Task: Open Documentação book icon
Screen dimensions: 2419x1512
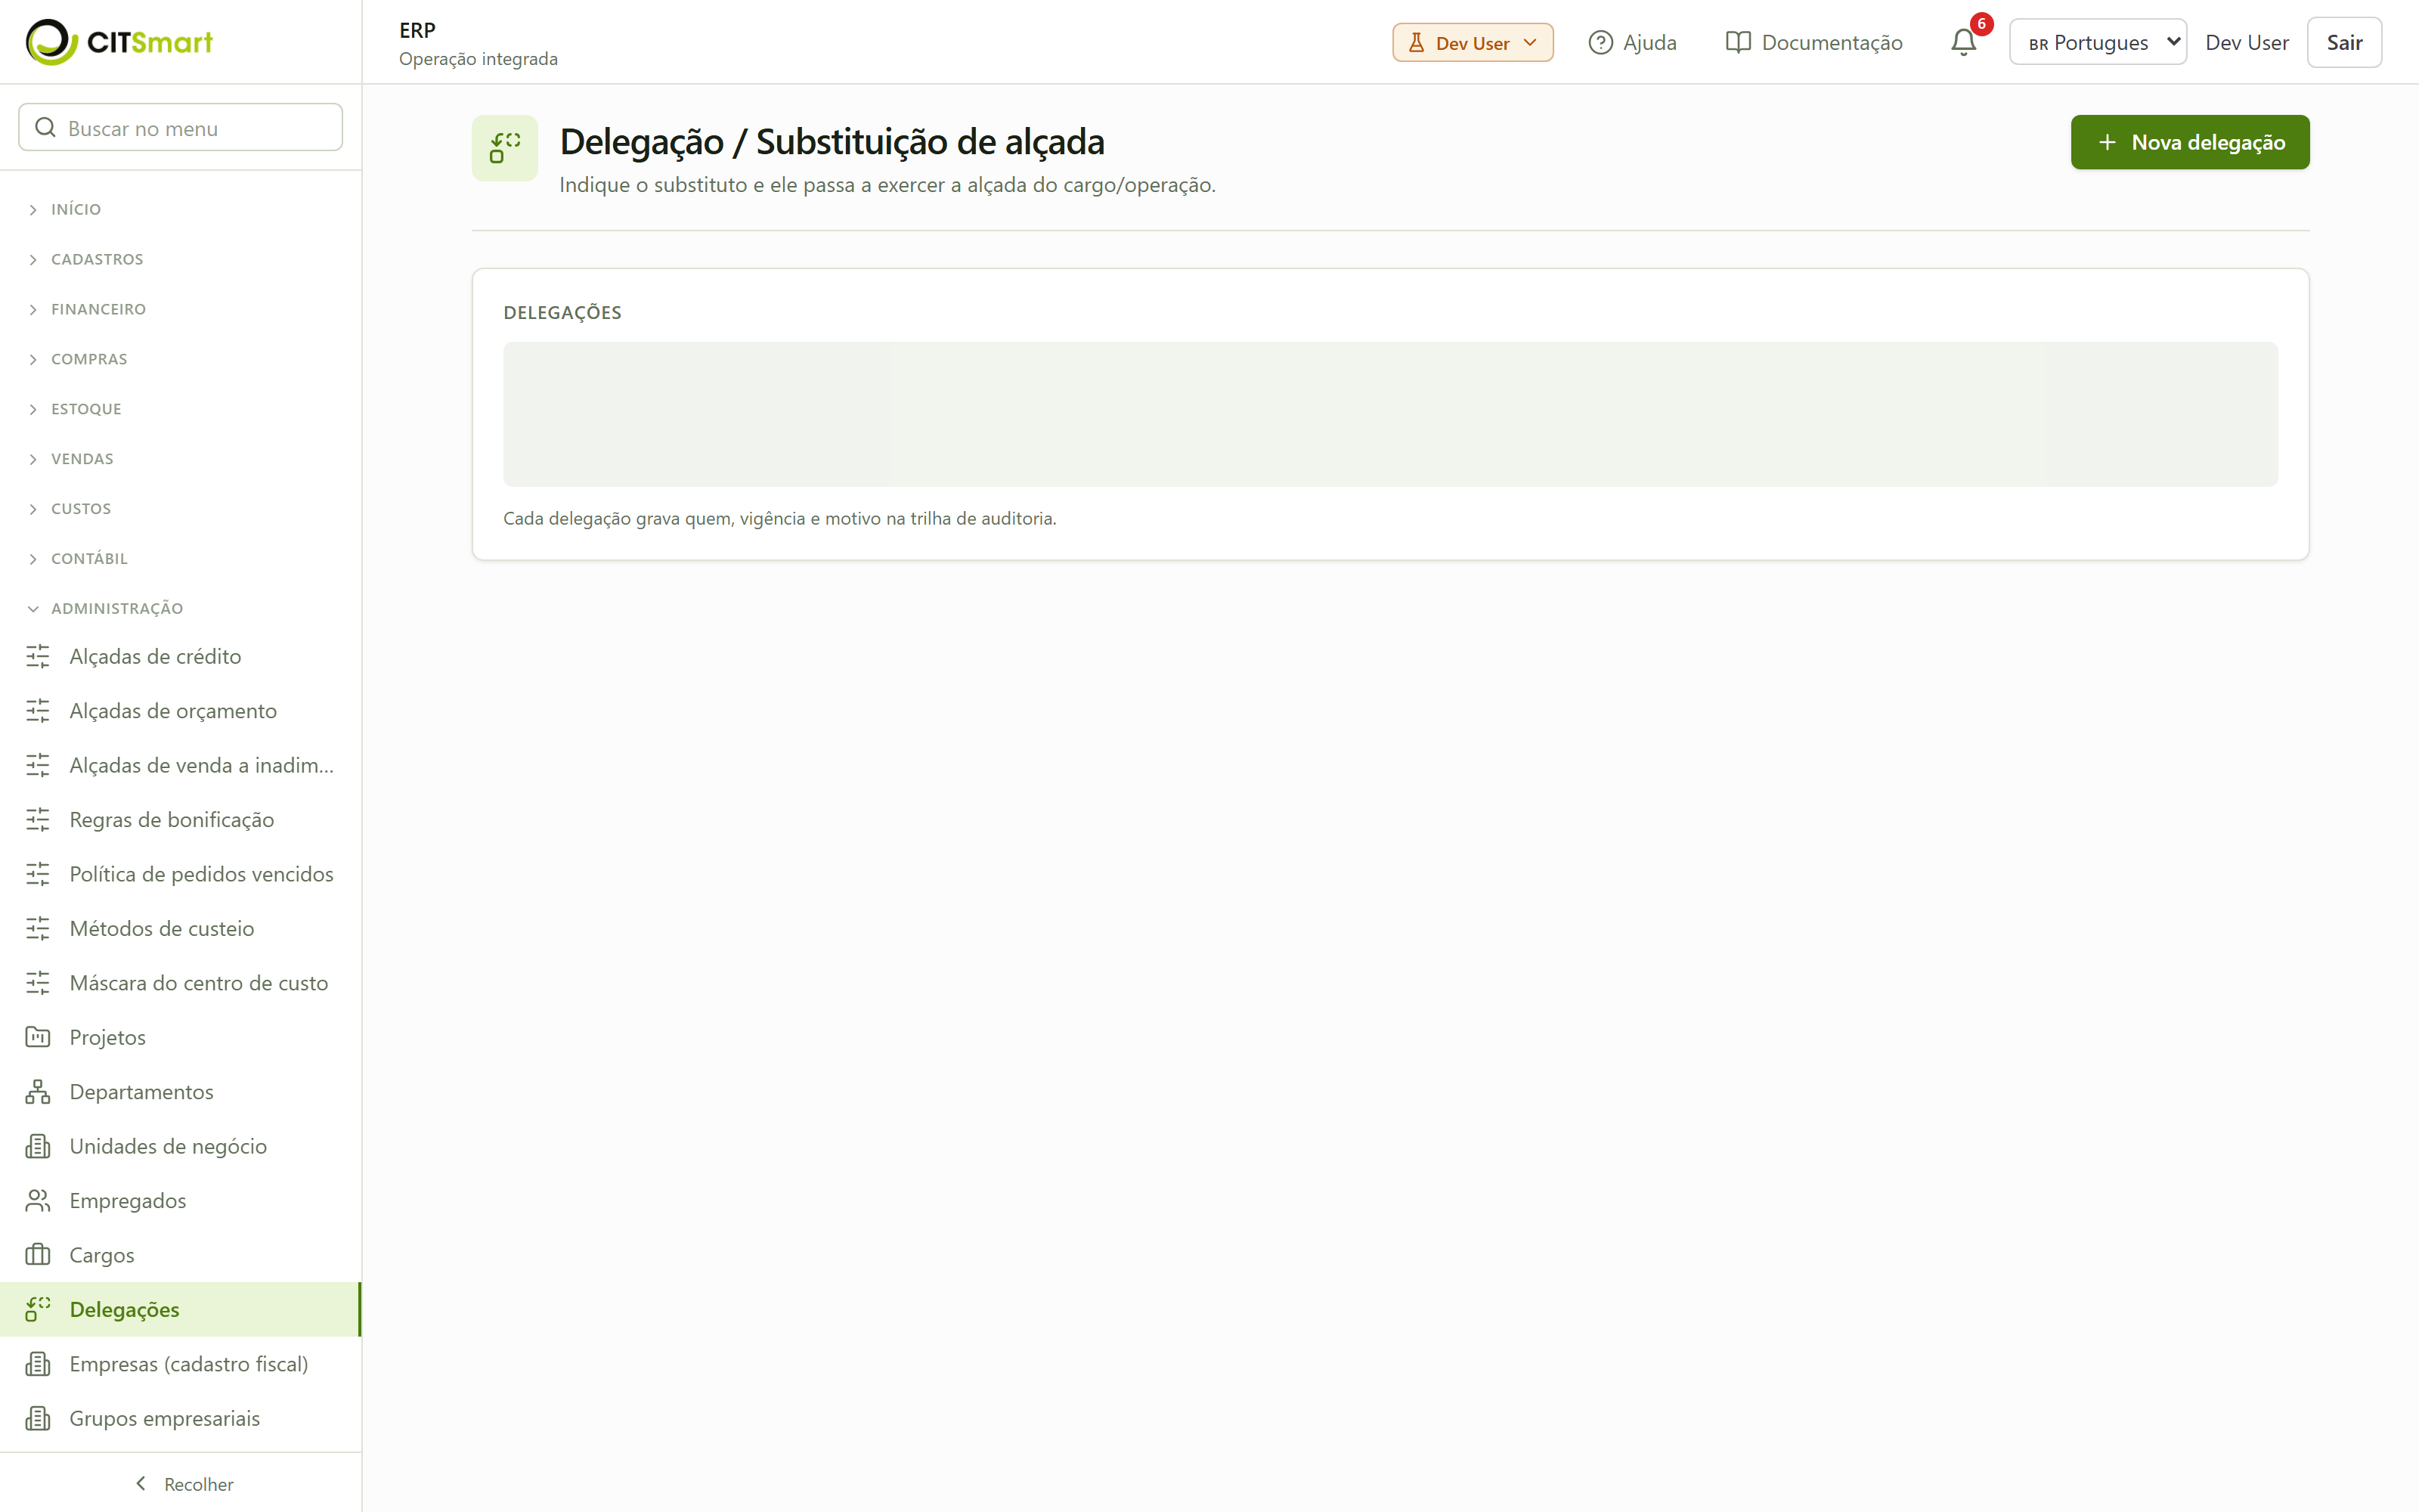Action: (x=1739, y=42)
